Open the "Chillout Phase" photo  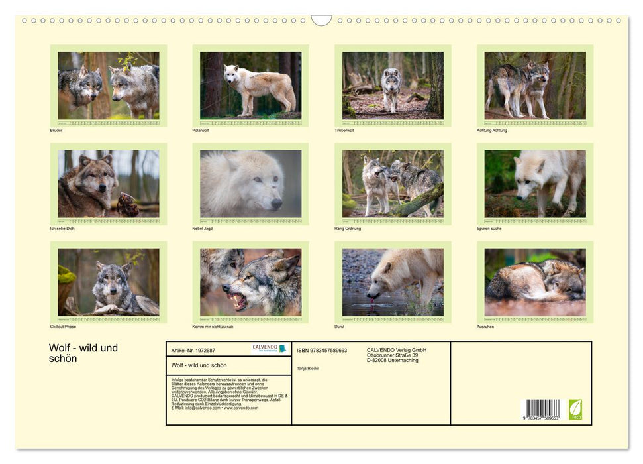click(108, 282)
